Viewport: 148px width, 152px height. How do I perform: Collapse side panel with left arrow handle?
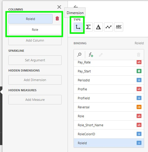click(x=1, y=92)
